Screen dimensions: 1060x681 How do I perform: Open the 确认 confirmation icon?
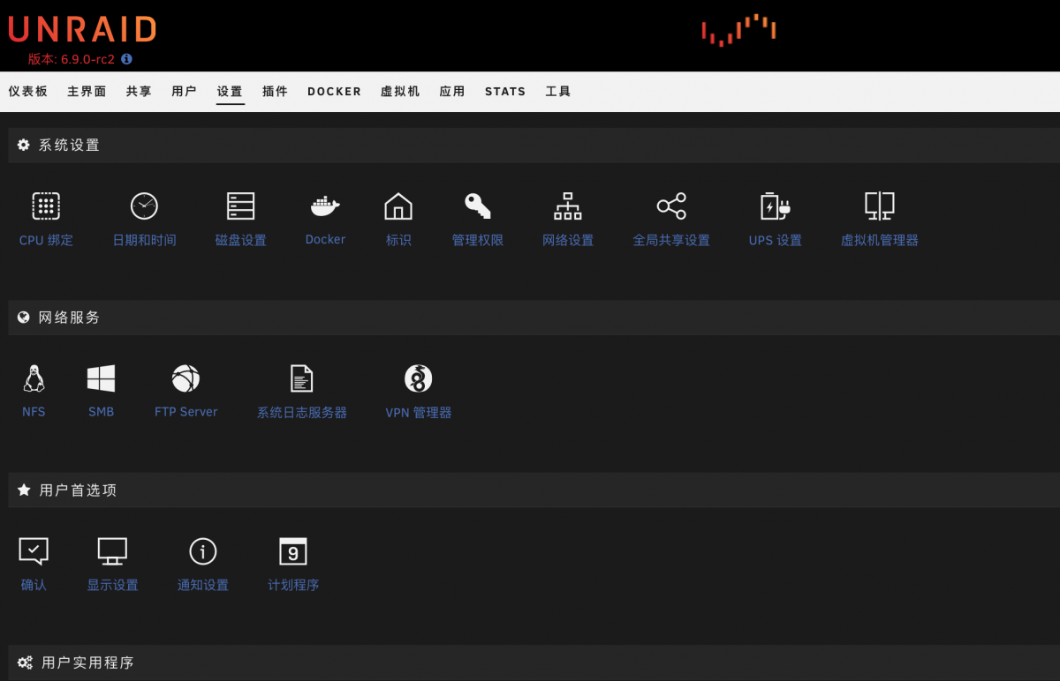coord(34,551)
